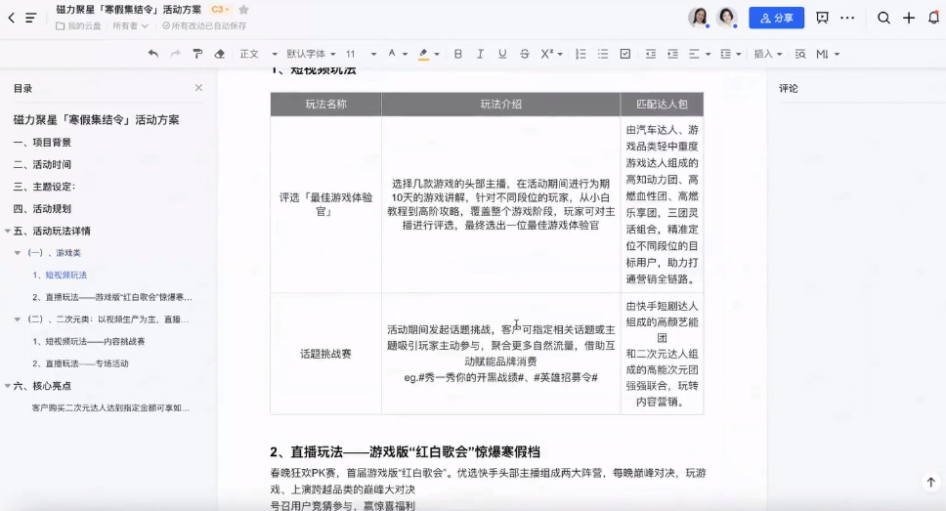
Task: Navigate to 三、主题设定 section
Action: [45, 187]
